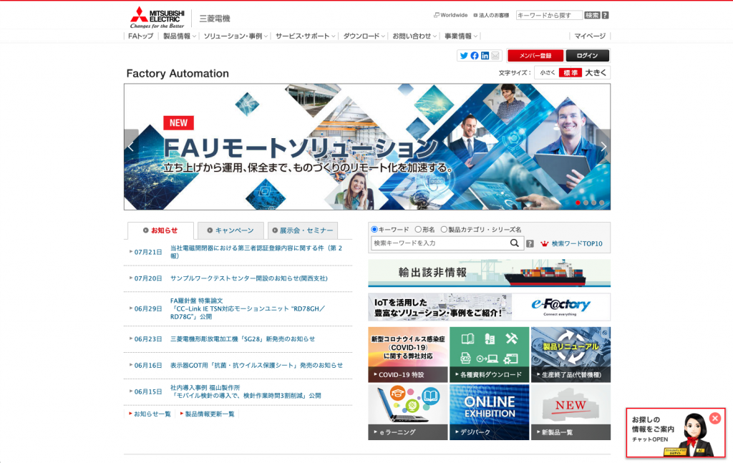This screenshot has height=463, width=733.
Task: Expand サービス・サポート menu dropdown
Action: (305, 36)
